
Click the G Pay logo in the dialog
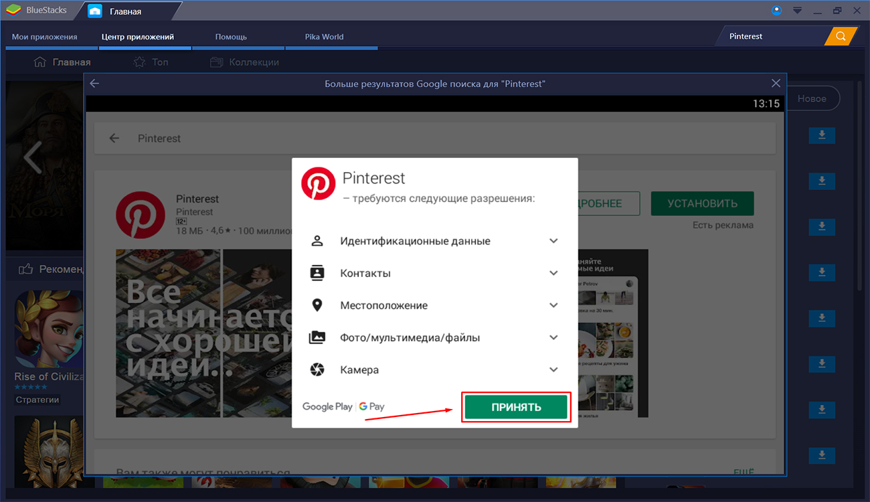point(372,406)
